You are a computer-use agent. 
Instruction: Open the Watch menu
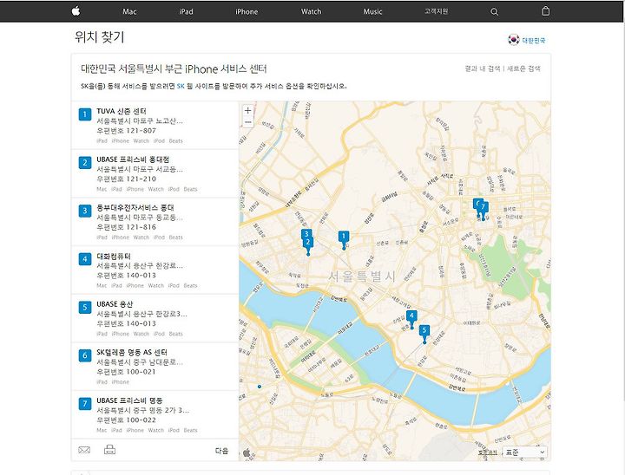tap(311, 11)
